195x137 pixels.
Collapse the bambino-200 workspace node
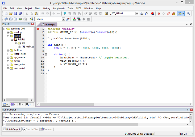tap(4, 29)
